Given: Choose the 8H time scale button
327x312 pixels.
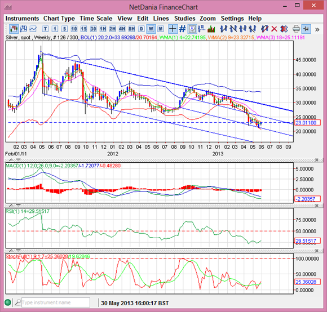Looking at the screenshot, I should (x=131, y=29).
